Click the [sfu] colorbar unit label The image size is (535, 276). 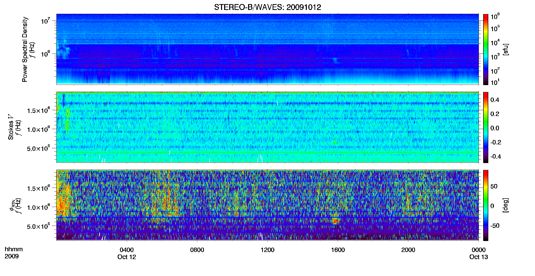coord(506,49)
